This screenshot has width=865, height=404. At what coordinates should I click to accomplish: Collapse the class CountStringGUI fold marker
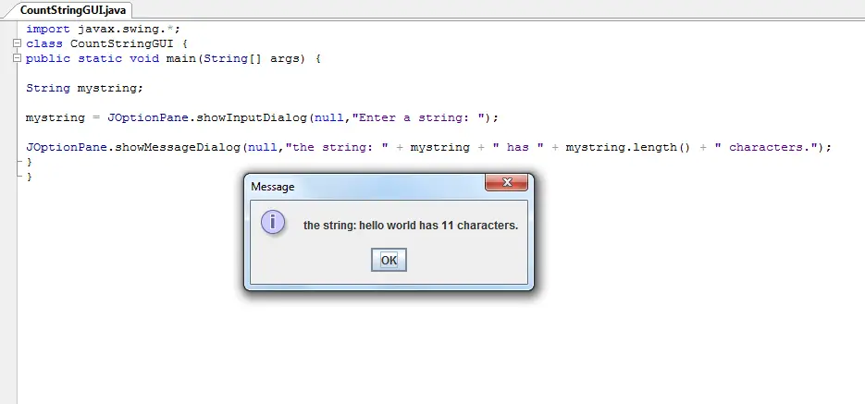point(16,43)
